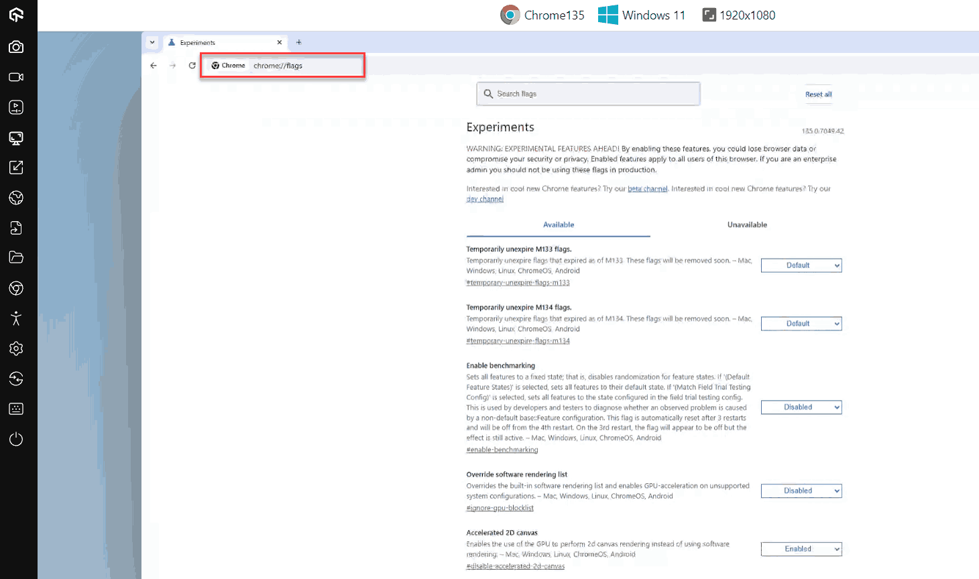This screenshot has height=579, width=979.
Task: Switch to the Unavailable tab
Action: coord(747,225)
